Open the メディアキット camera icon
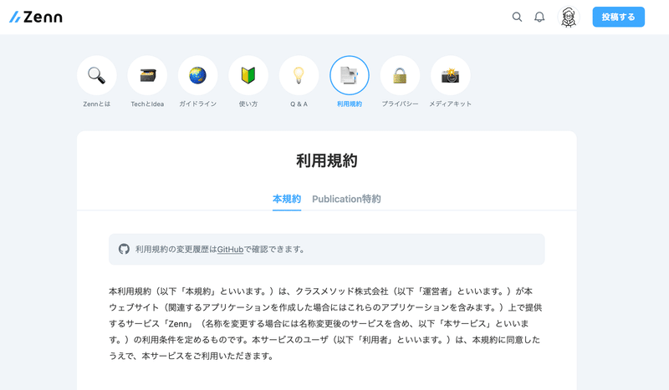Viewport: 669px width, 390px height. pos(451,75)
